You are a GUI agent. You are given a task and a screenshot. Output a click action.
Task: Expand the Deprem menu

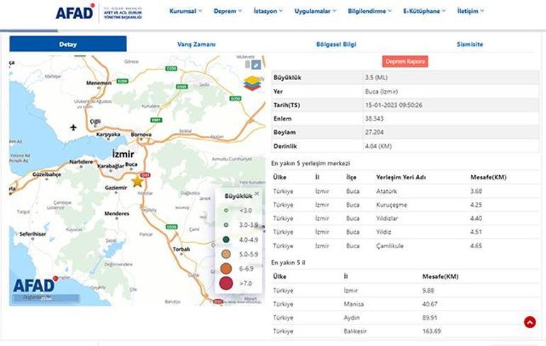pyautogui.click(x=228, y=11)
